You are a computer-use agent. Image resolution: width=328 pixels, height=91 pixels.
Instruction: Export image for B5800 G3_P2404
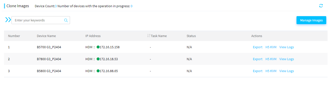[x=257, y=71]
